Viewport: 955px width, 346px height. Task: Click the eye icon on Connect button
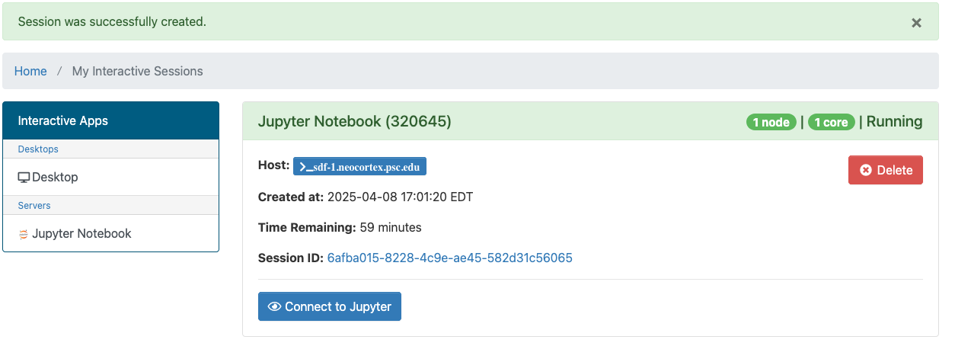click(x=275, y=306)
